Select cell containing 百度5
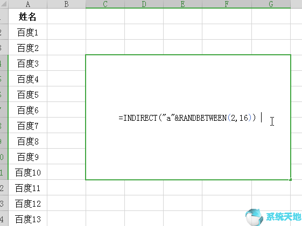This screenshot has height=226, width=302. (x=28, y=94)
